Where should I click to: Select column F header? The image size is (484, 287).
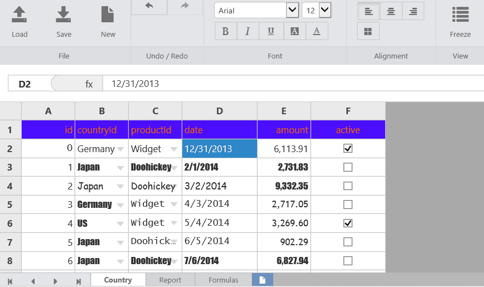click(x=348, y=111)
